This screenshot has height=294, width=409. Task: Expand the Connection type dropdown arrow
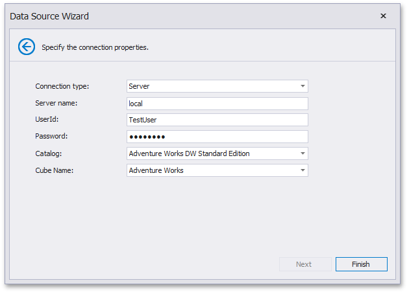point(302,86)
